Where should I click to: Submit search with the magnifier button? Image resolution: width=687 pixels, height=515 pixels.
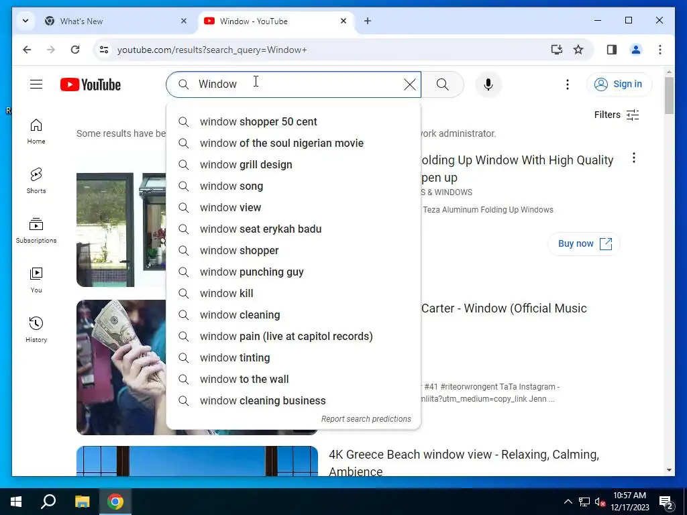(x=443, y=84)
